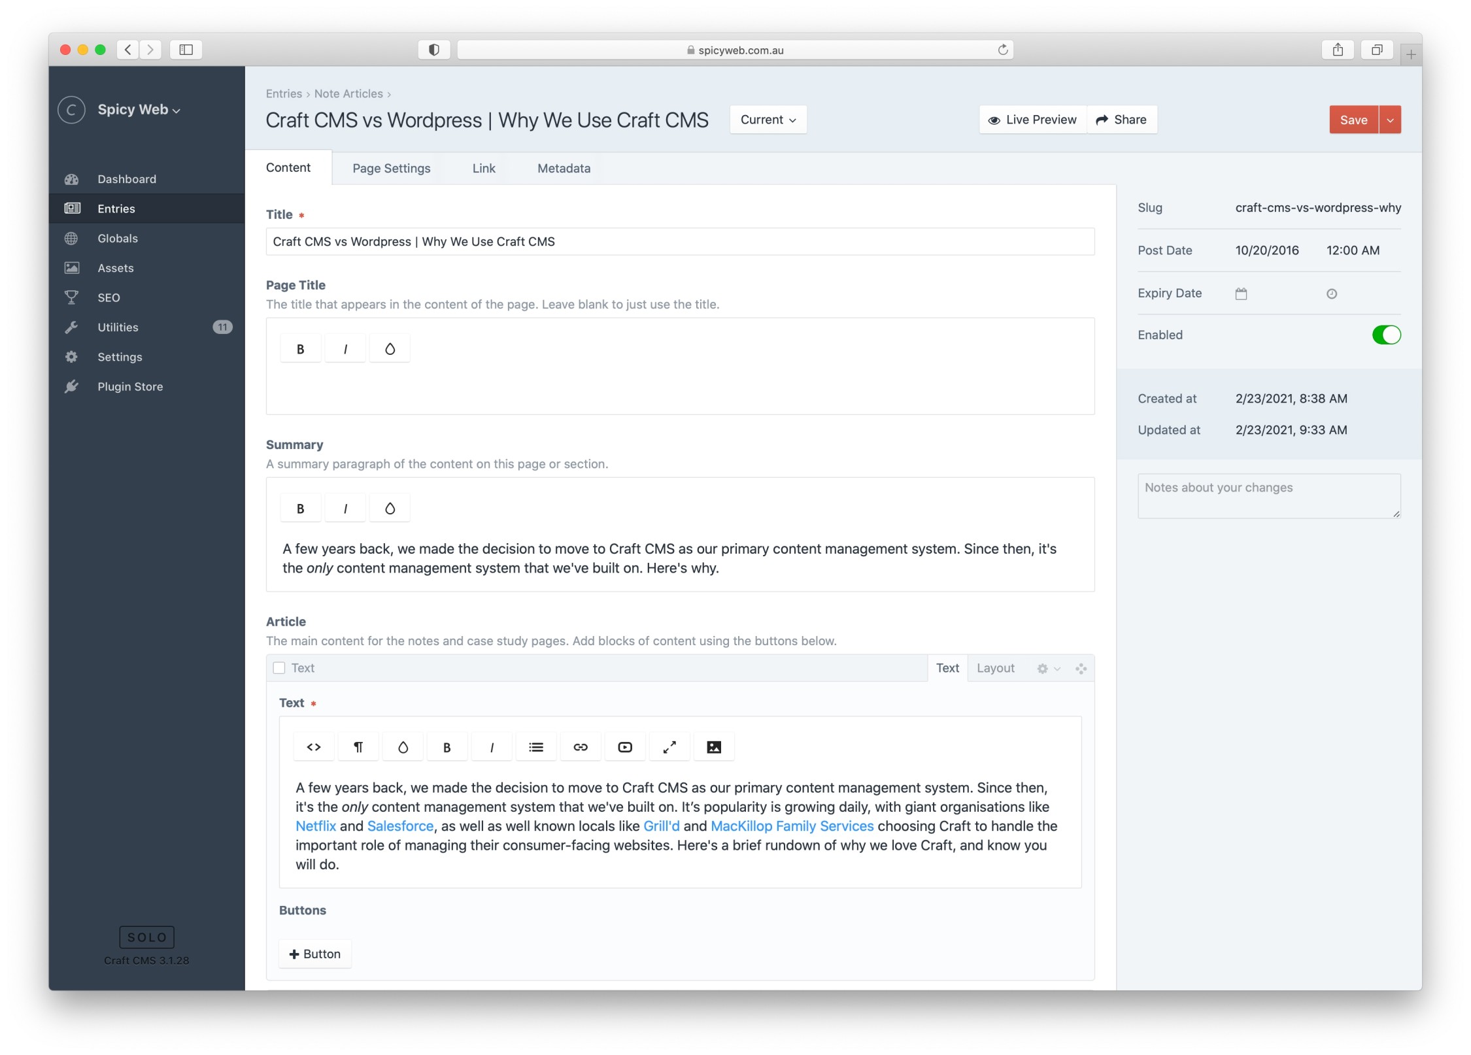The image size is (1471, 1055).
Task: Open the Assets image icon
Action: (72, 268)
